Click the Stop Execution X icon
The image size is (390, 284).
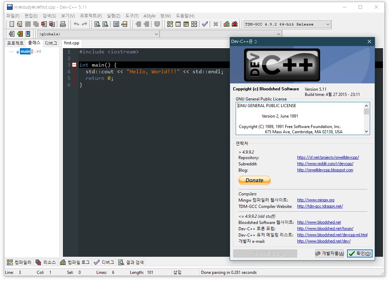click(216, 24)
